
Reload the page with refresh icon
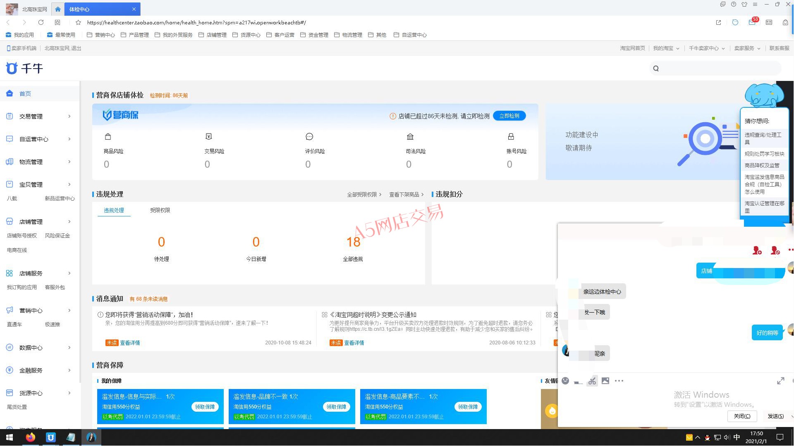click(41, 22)
